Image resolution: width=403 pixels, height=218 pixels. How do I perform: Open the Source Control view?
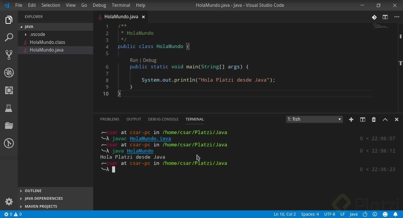9,55
